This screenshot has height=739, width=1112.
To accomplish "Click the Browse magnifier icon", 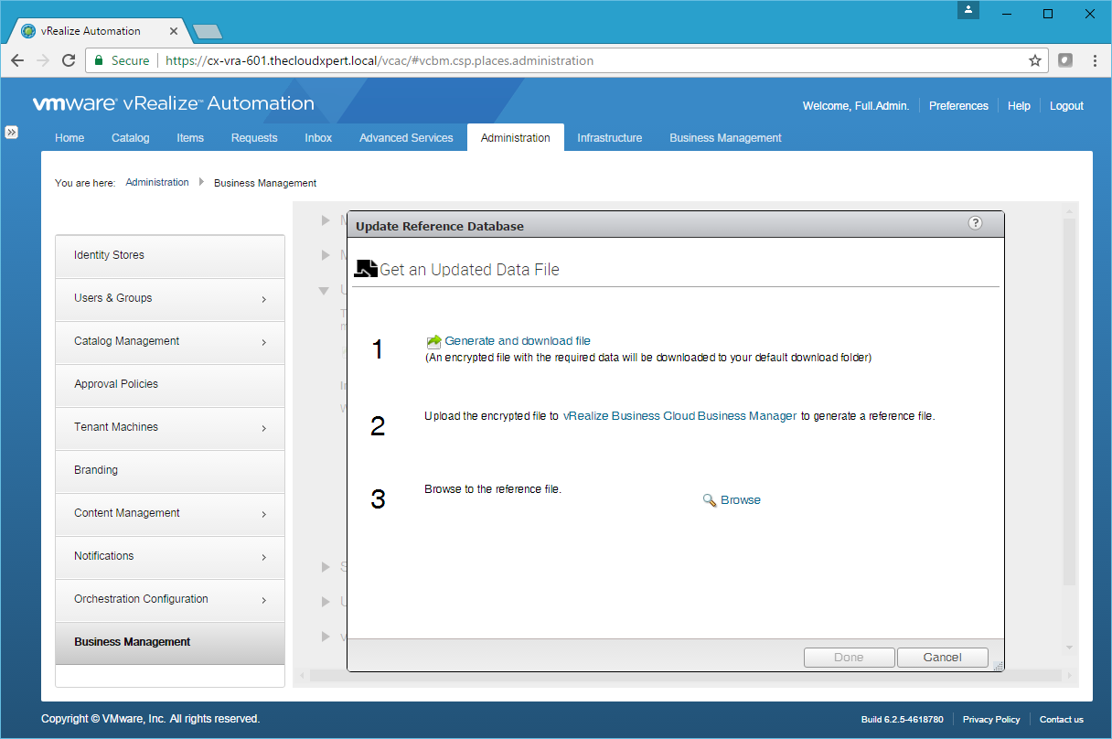I will 709,500.
